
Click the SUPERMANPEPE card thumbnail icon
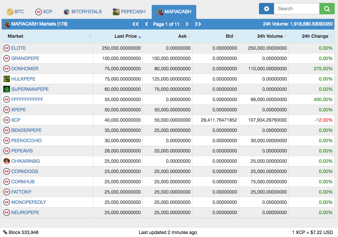coord(6,89)
